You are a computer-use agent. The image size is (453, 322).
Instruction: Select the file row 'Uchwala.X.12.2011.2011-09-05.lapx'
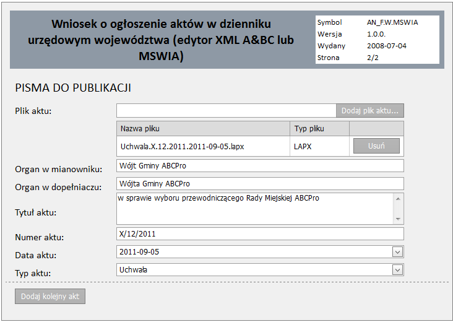pyautogui.click(x=260, y=146)
